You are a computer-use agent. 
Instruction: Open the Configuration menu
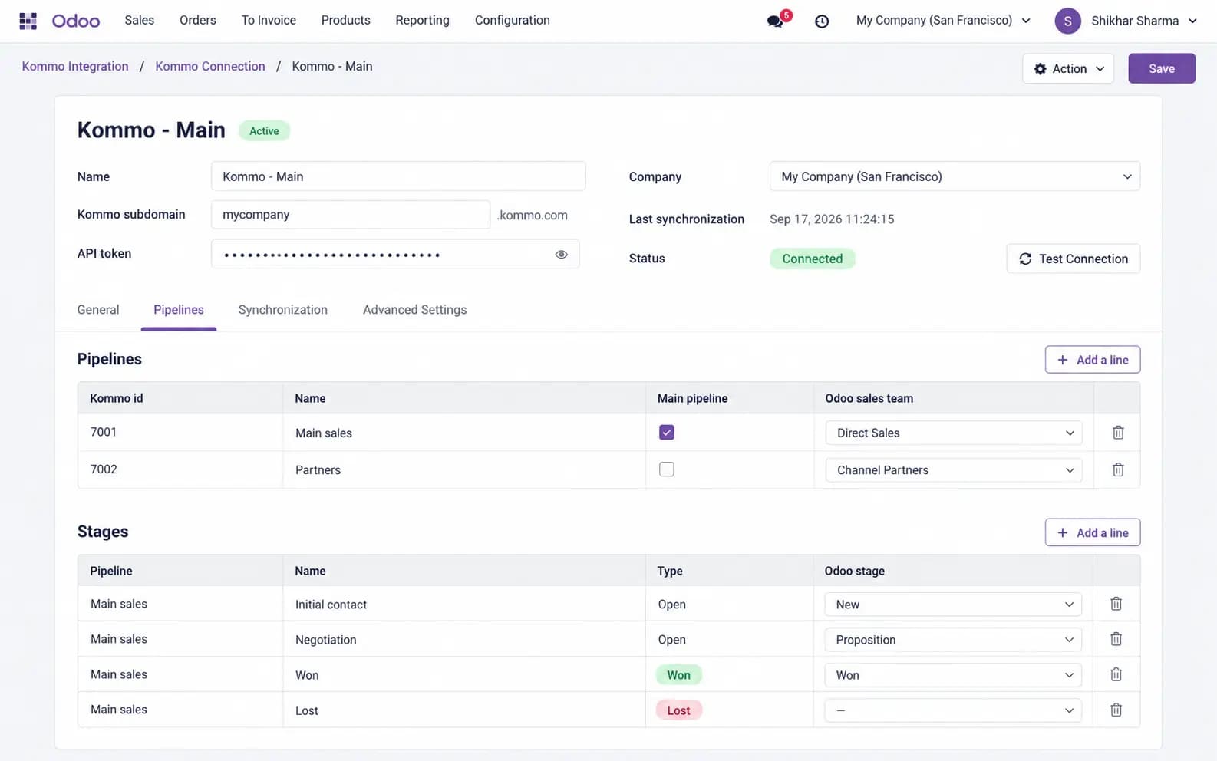512,21
